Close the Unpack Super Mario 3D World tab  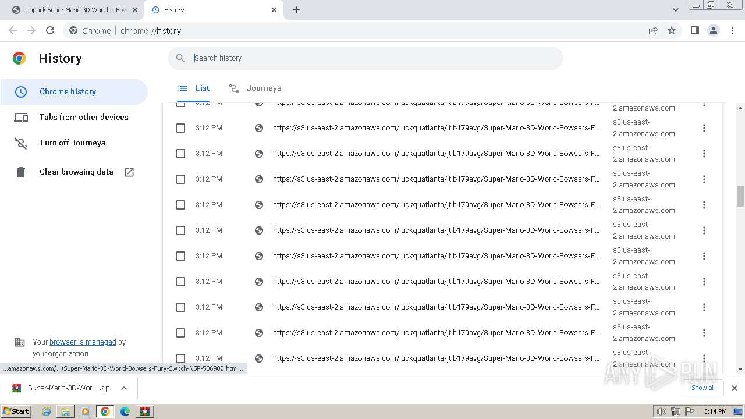(134, 10)
